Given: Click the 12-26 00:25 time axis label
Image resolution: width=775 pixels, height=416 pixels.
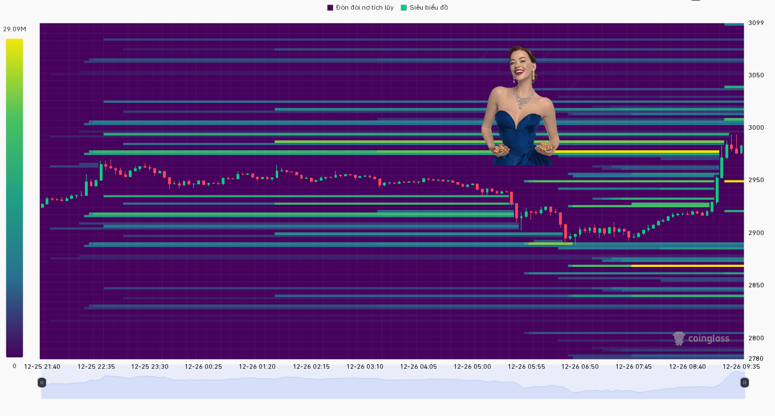Looking at the screenshot, I should 203,366.
